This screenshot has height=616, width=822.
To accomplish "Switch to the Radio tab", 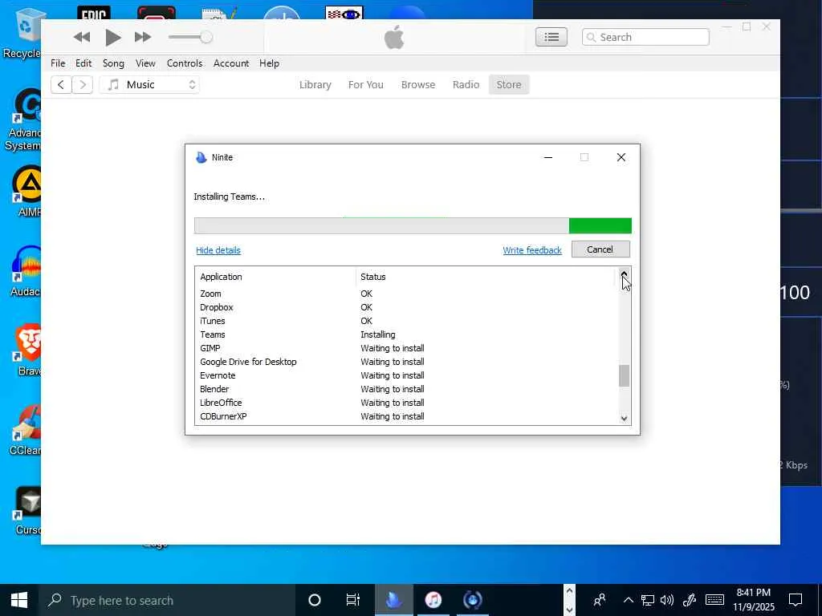I will 466,85.
